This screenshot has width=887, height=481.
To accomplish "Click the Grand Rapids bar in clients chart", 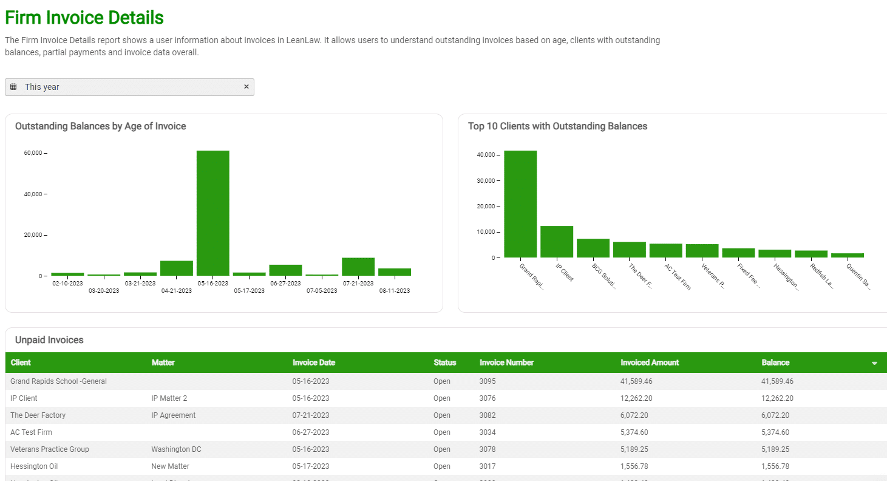I will tap(520, 204).
